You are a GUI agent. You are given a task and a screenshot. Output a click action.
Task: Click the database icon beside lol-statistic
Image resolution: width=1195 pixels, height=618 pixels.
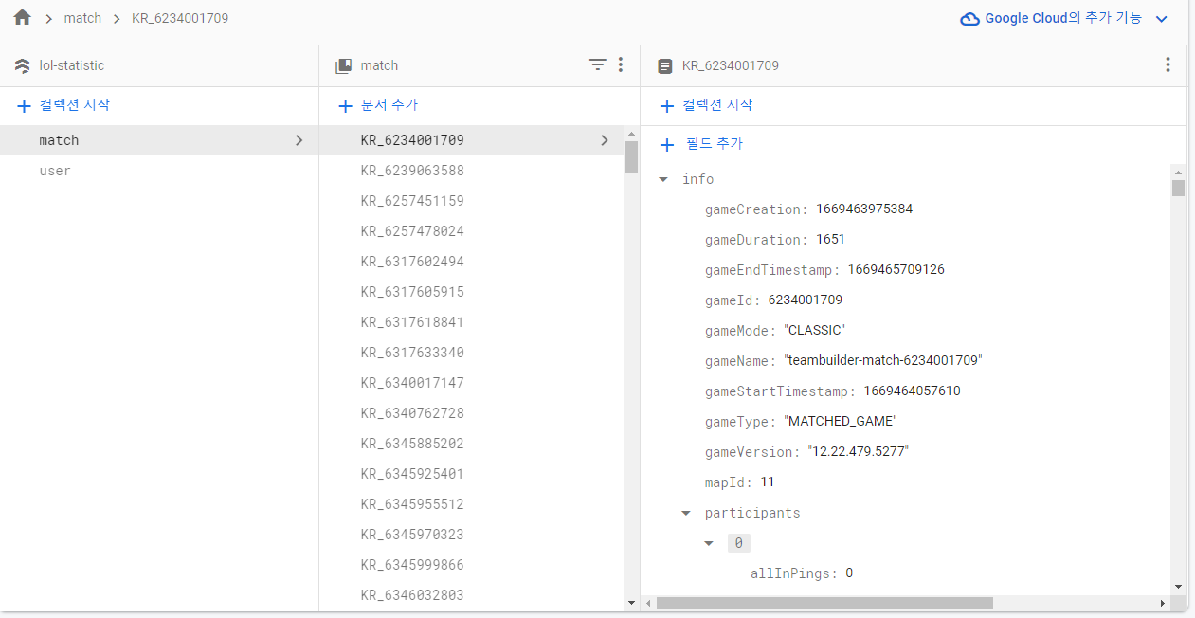[21, 65]
